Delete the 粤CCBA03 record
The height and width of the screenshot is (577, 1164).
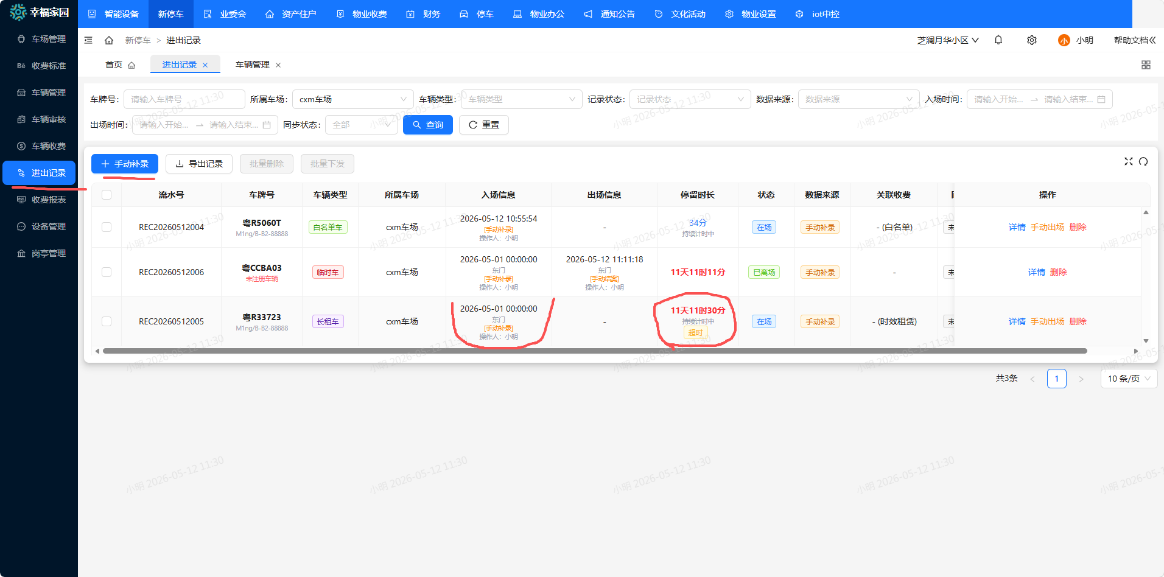[x=1059, y=272]
